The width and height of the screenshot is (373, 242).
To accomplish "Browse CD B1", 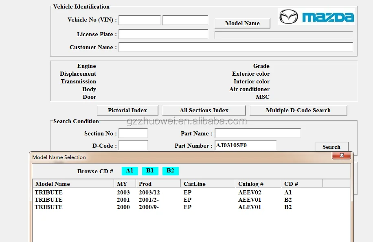I will point(150,171).
